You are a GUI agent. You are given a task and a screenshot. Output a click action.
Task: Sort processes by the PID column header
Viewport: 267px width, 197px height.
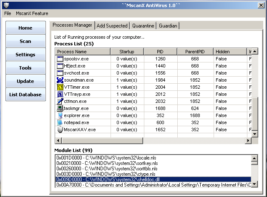pyautogui.click(x=160, y=52)
